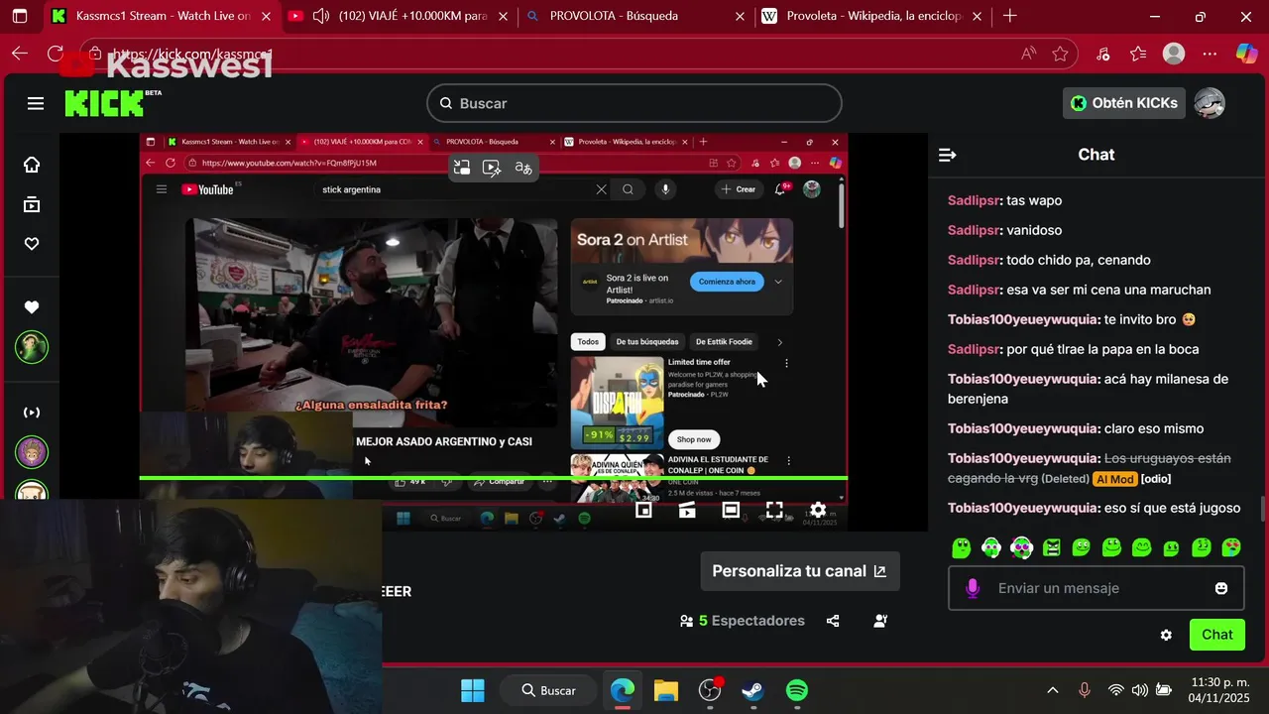Image resolution: width=1269 pixels, height=714 pixels.
Task: Click Obtén KICKs button
Action: [1124, 103]
